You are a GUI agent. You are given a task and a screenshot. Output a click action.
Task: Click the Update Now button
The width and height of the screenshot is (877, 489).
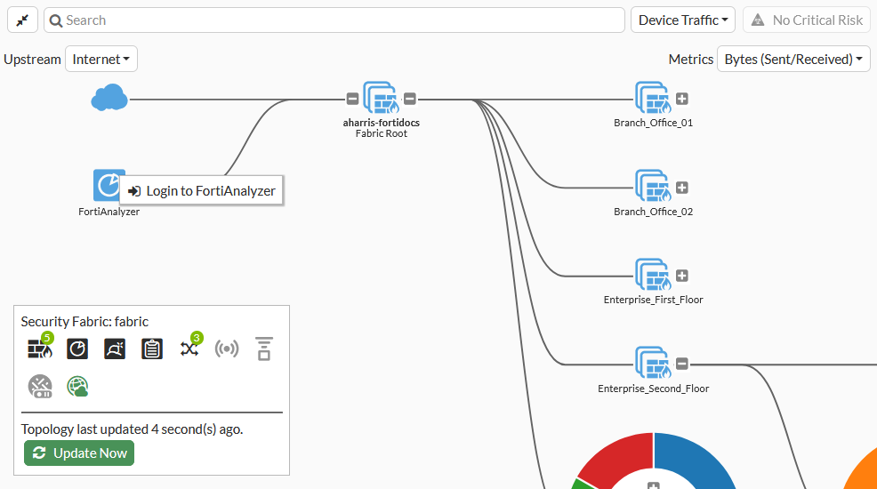point(79,453)
